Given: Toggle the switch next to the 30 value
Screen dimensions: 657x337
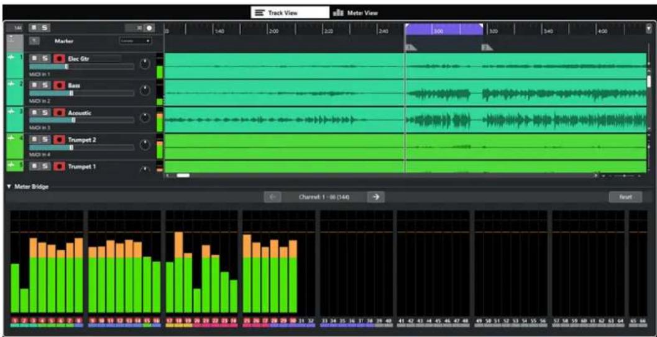Looking at the screenshot, I should 150,28.
